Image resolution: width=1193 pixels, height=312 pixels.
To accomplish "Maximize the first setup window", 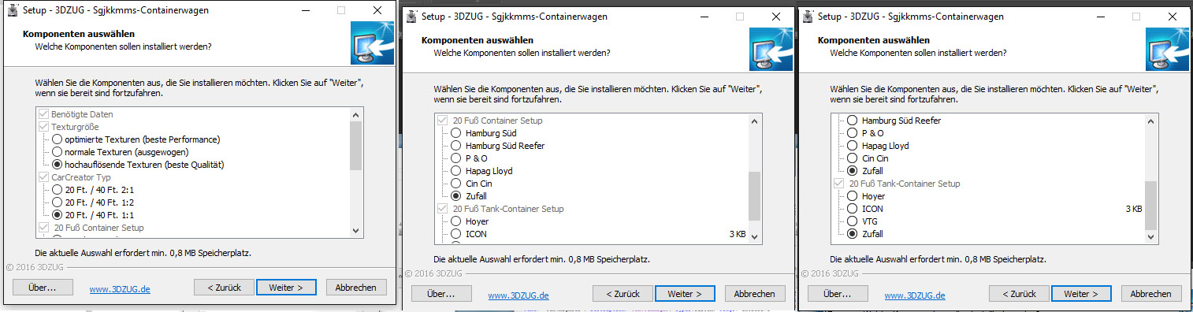I will point(341,10).
